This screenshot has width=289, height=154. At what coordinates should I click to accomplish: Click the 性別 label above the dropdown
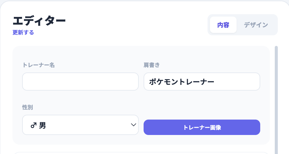(x=28, y=107)
